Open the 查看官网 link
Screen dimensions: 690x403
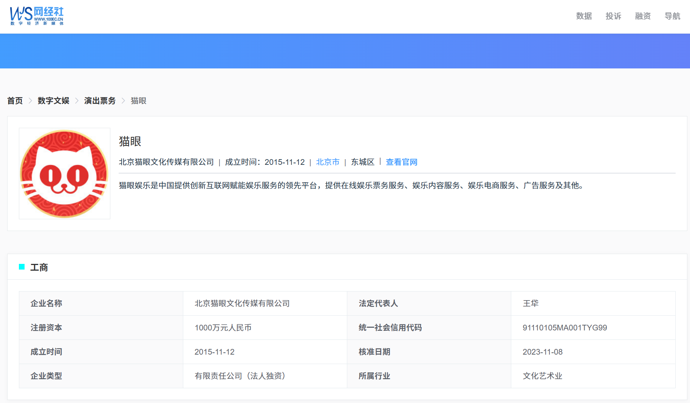pyautogui.click(x=401, y=162)
